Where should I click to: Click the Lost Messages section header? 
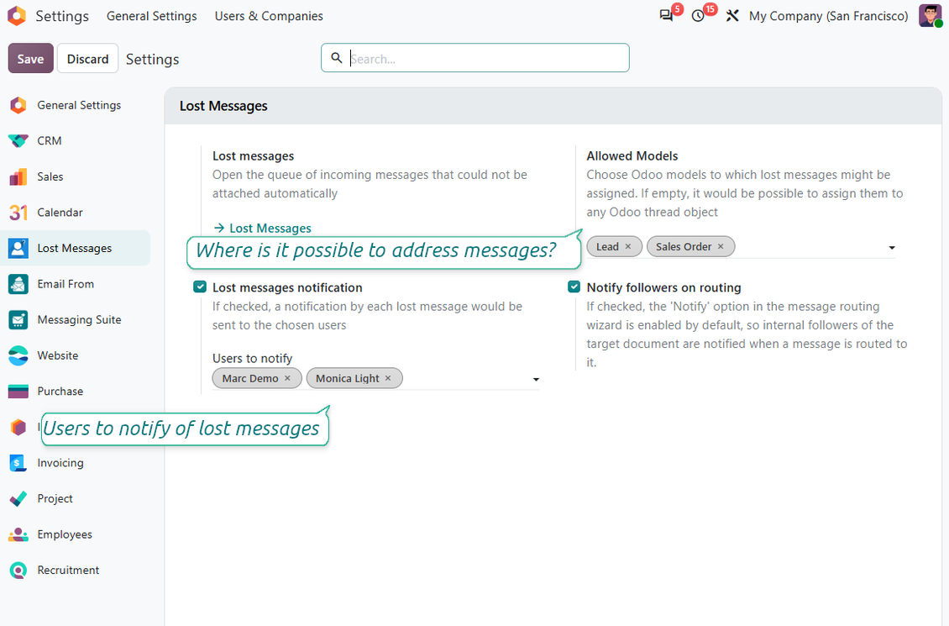click(223, 106)
